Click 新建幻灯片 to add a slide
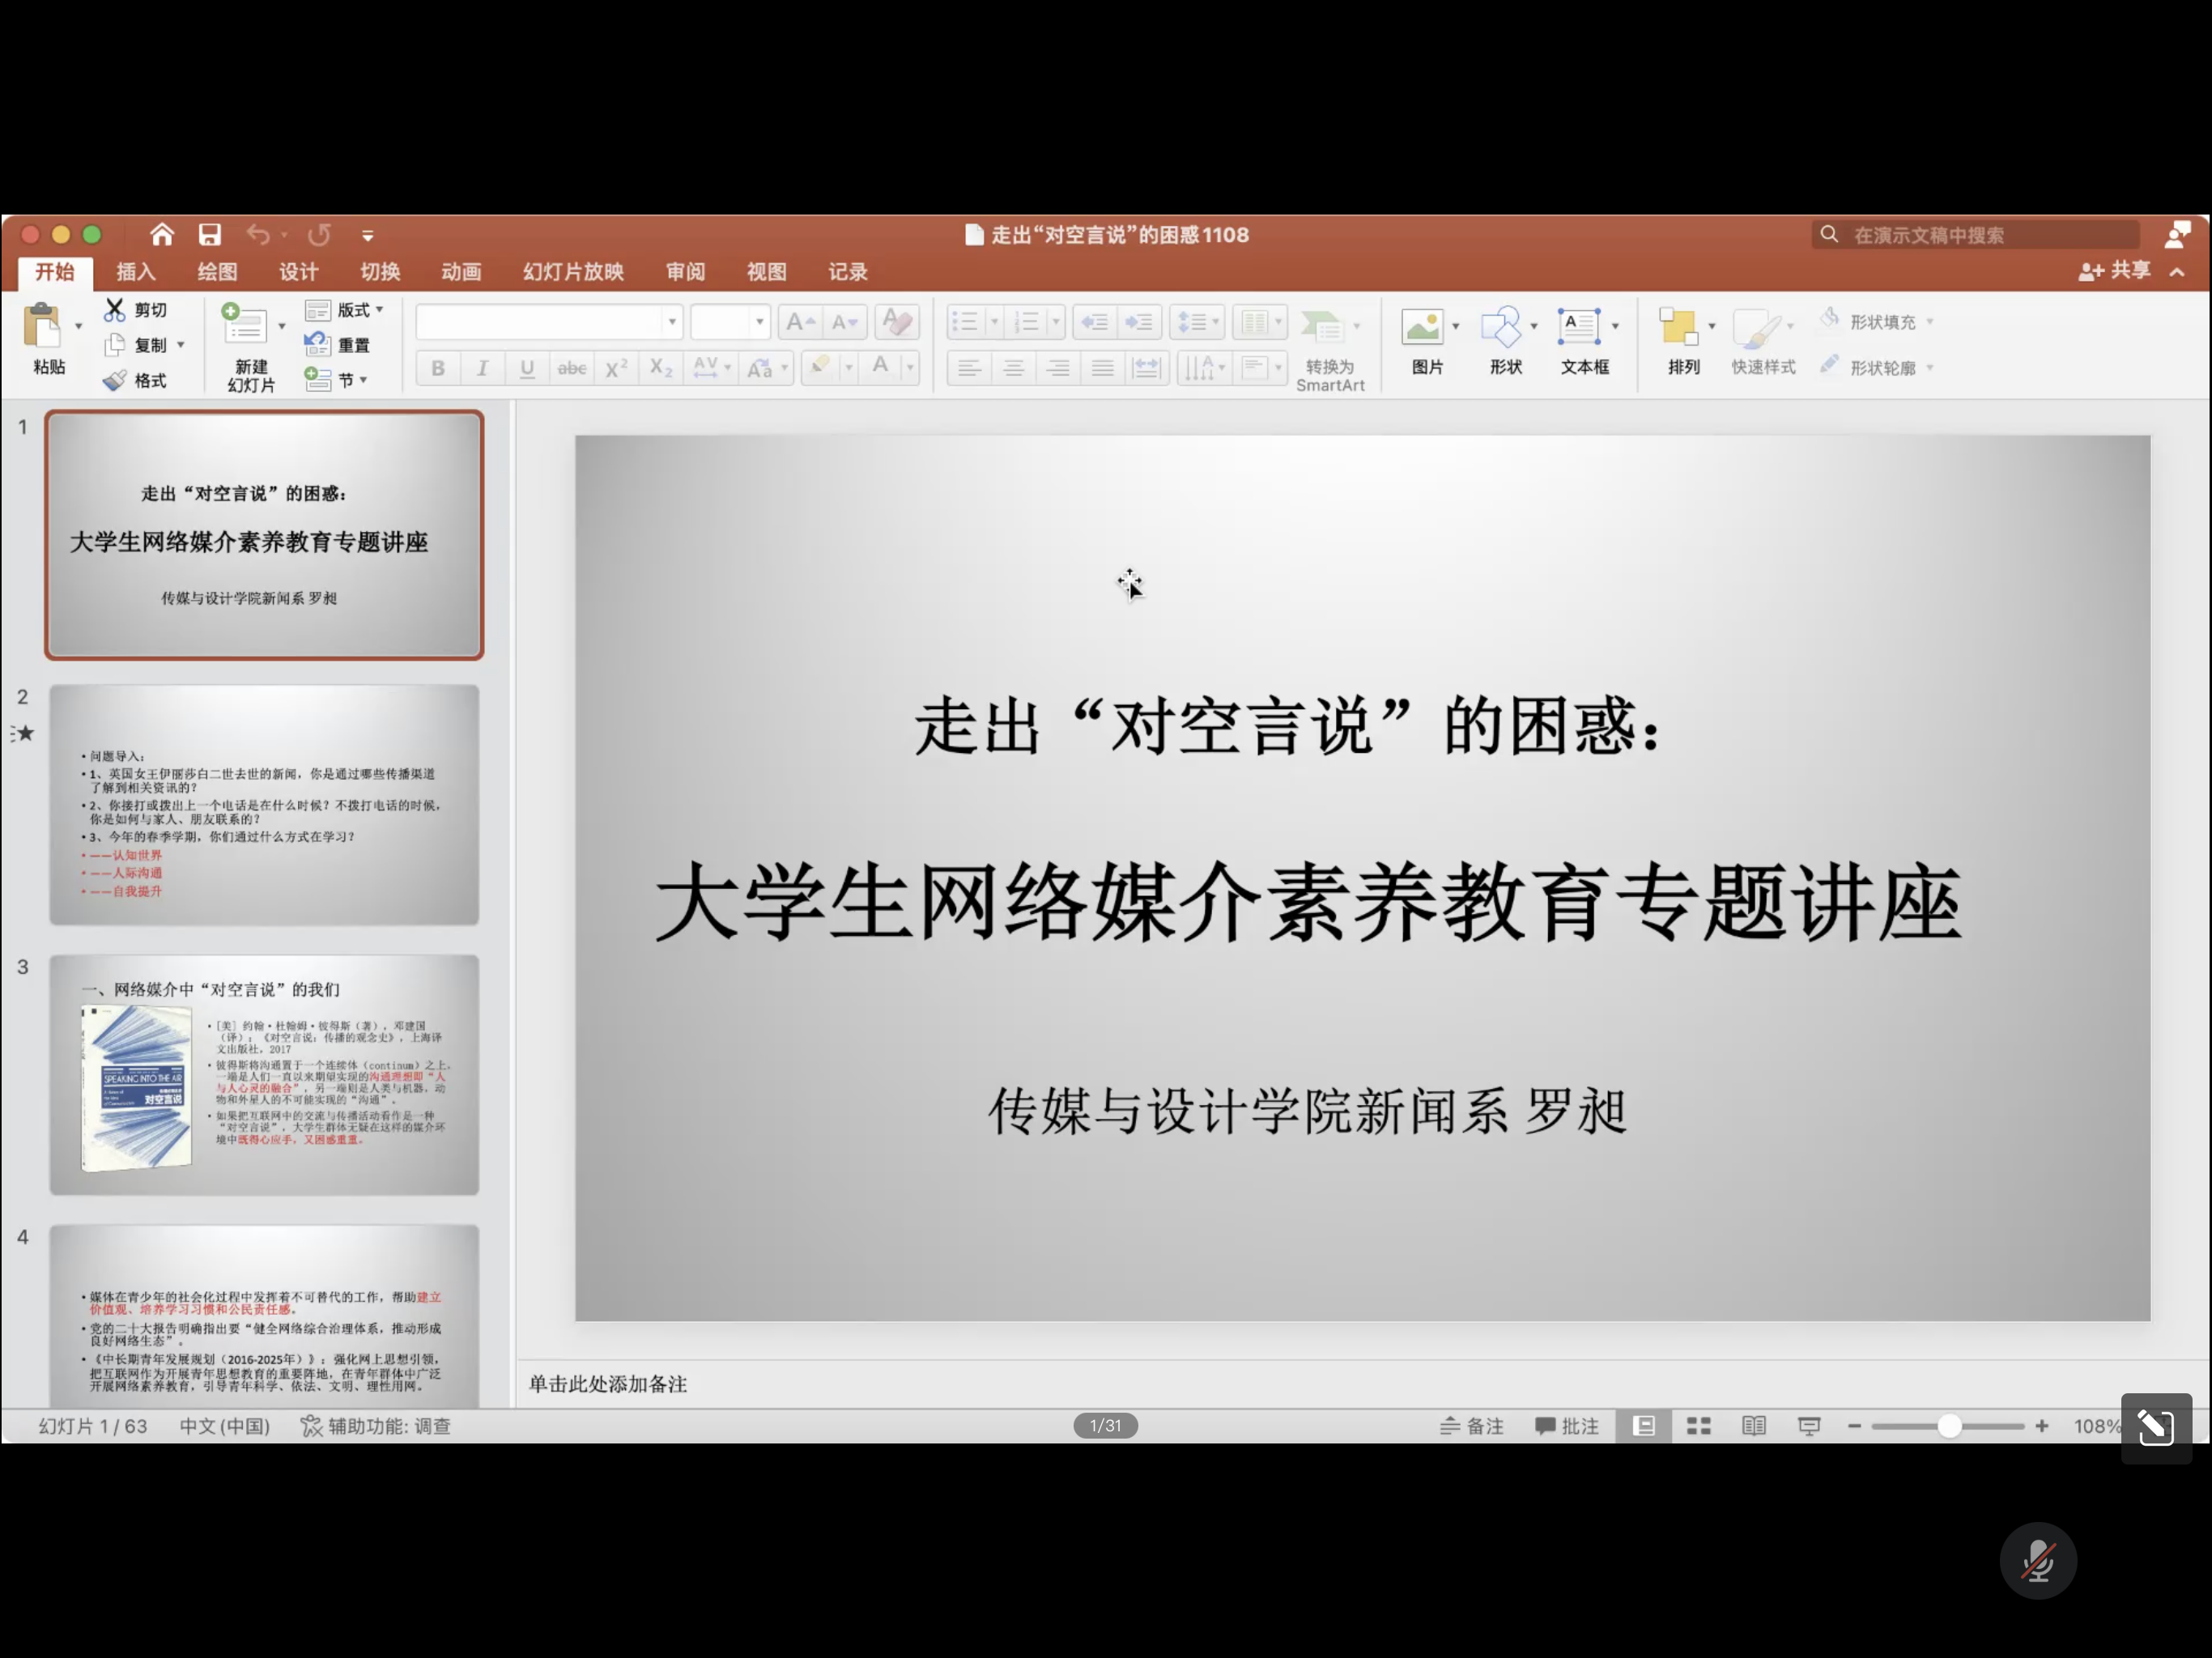Image resolution: width=2212 pixels, height=1658 pixels. point(248,345)
